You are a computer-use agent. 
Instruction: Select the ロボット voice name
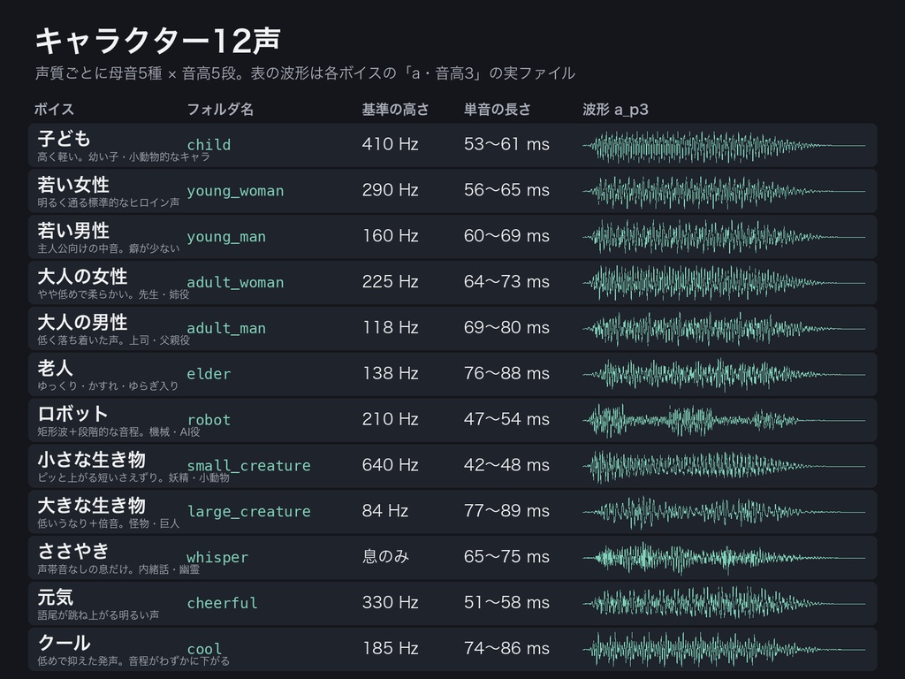point(73,414)
